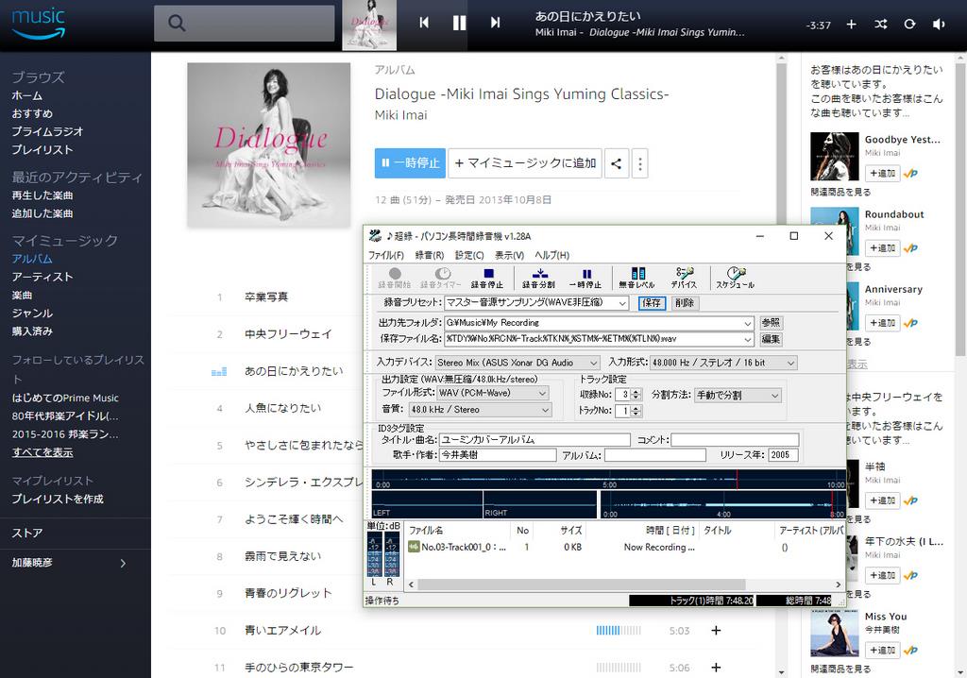967x678 pixels.
Task: Click プレイリストを作成 in the sidebar
Action: (58, 500)
